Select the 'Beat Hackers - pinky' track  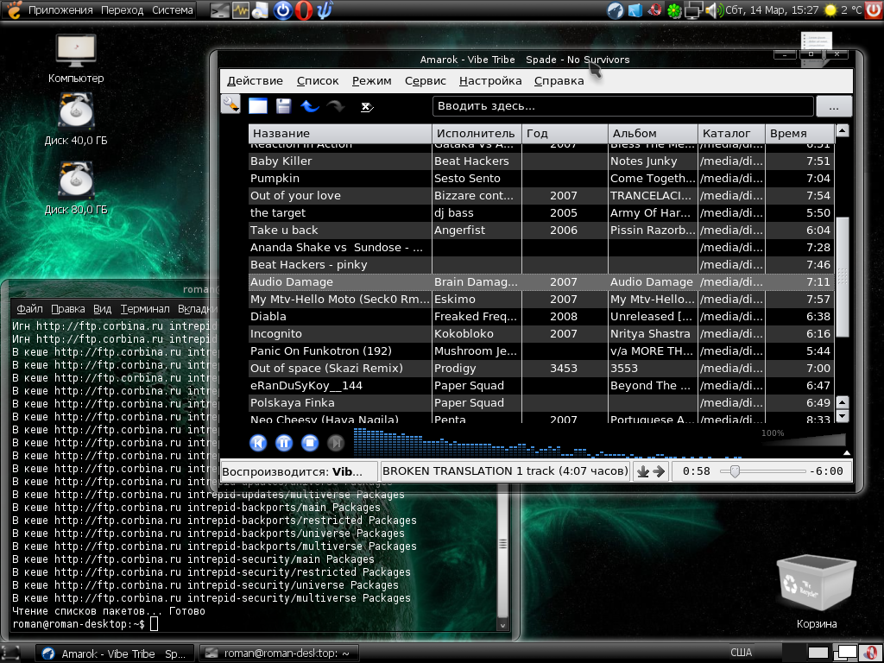coord(541,265)
